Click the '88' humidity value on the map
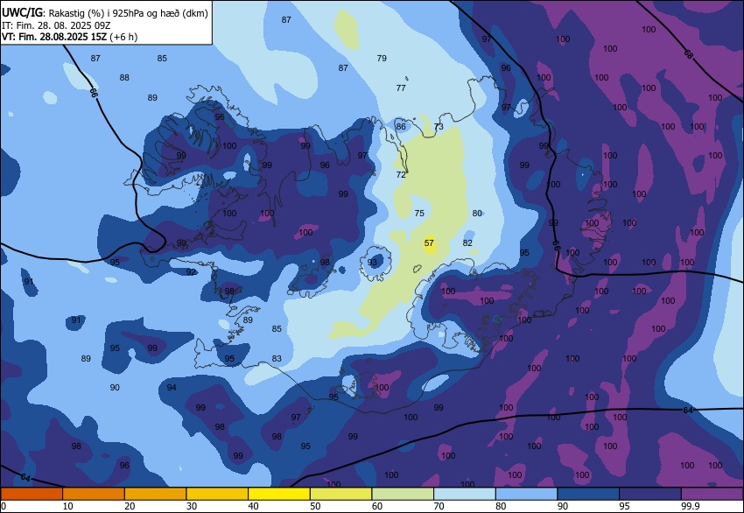 (x=124, y=77)
